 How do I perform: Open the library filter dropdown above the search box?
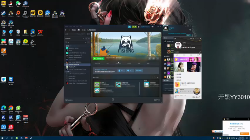coord(74,38)
